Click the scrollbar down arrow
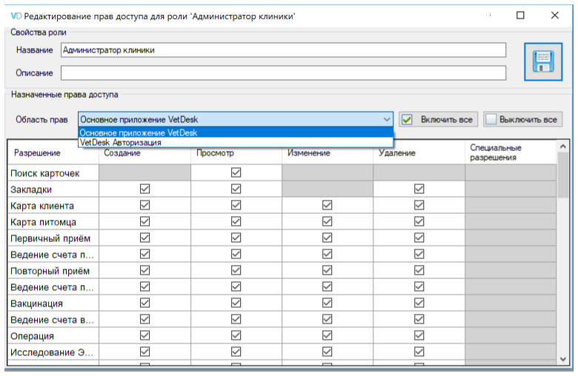The image size is (578, 376). point(563,359)
